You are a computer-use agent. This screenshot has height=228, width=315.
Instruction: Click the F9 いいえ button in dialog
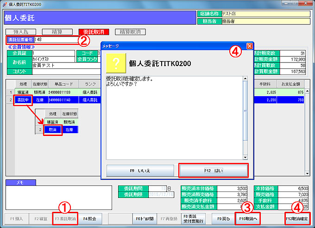pyautogui.click(x=140, y=171)
